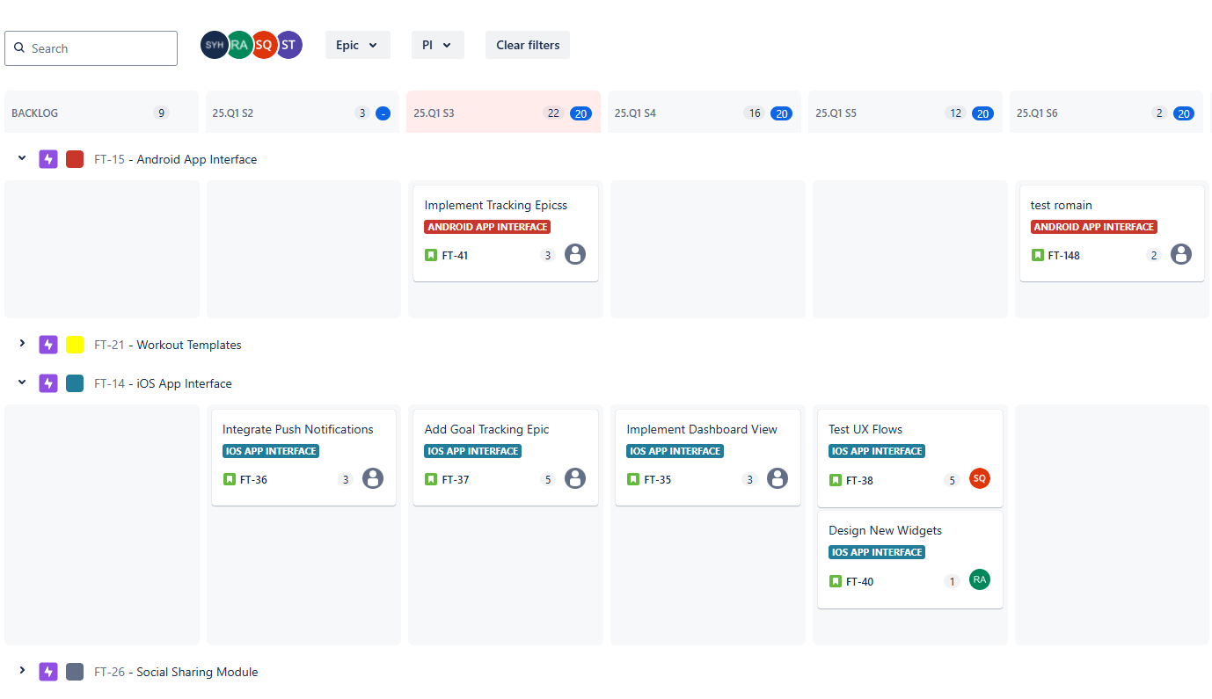Open the PI filter dropdown

click(x=437, y=45)
